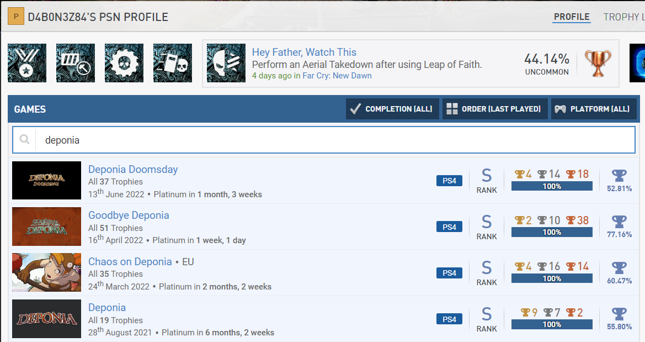Click Chaos on Deponia game thumbnail
Image resolution: width=645 pixels, height=342 pixels.
(46, 272)
